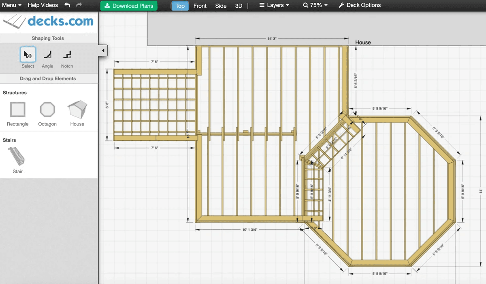486x284 pixels.
Task: Select the Select shaping tool
Action: [x=28, y=54]
